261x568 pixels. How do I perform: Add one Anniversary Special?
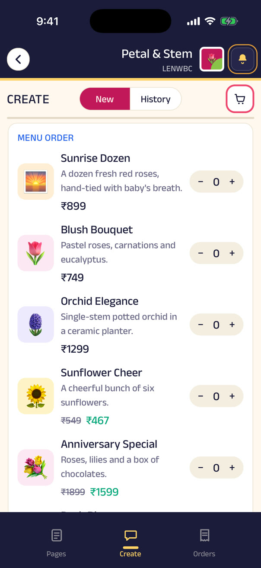tap(232, 468)
